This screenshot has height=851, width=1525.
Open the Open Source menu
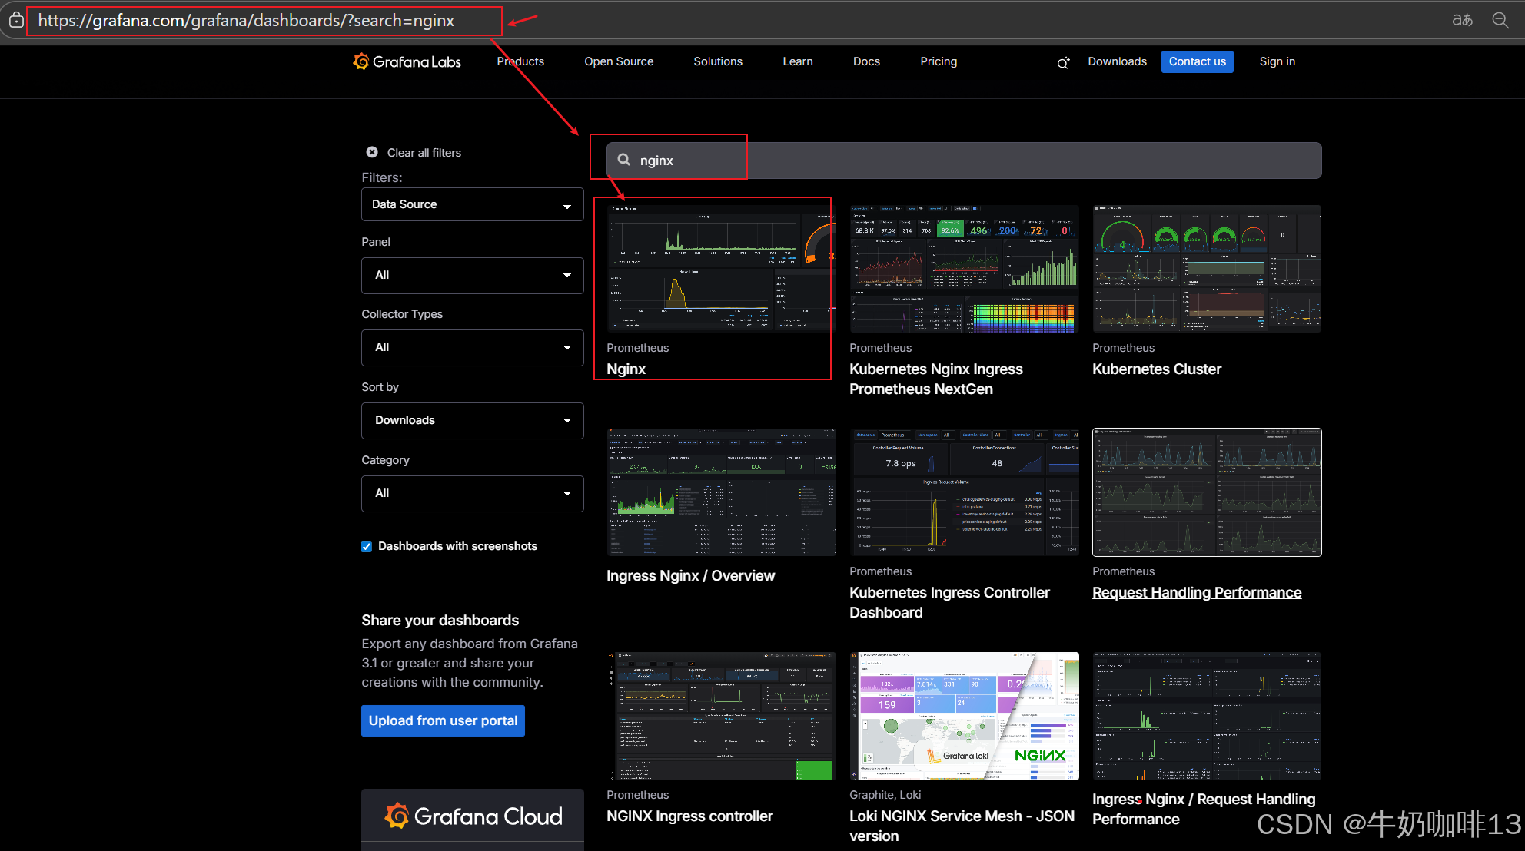(619, 61)
